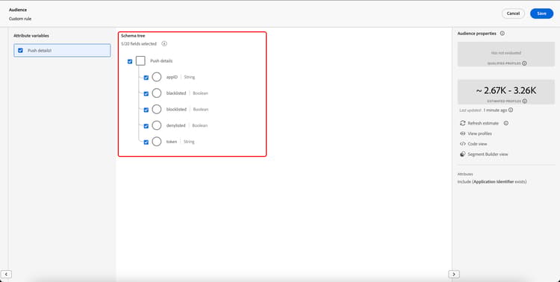Toggle the Push details schema tree checkbox
The height and width of the screenshot is (282, 560).
[x=130, y=61]
